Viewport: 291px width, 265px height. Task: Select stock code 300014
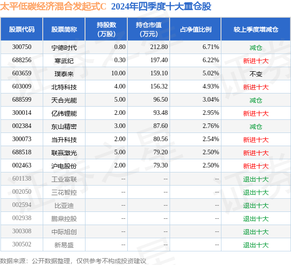pos(22,113)
